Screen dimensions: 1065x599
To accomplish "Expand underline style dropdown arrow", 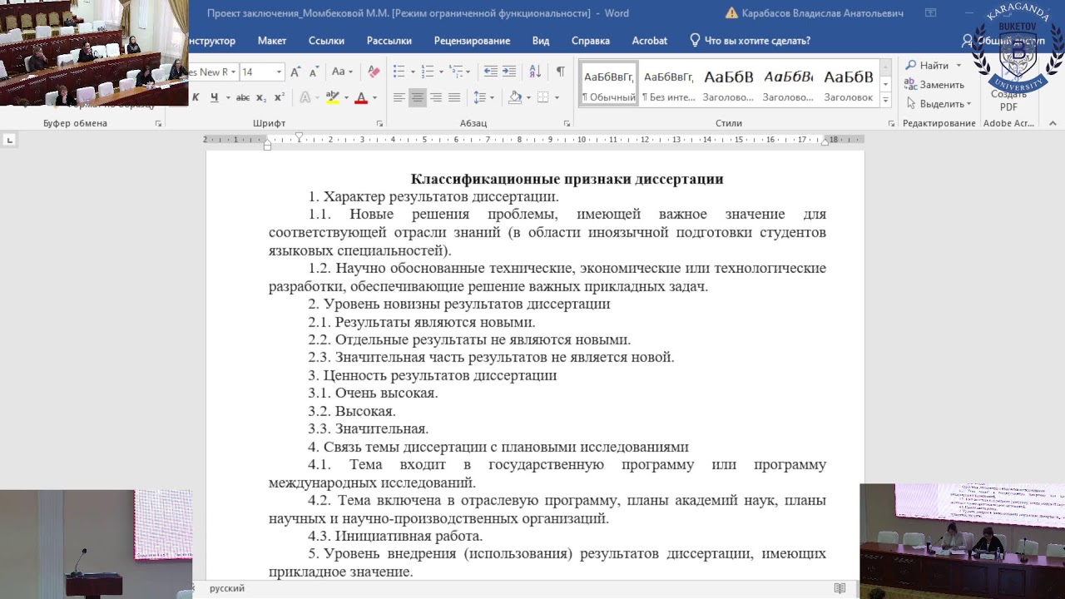I will 227,98.
